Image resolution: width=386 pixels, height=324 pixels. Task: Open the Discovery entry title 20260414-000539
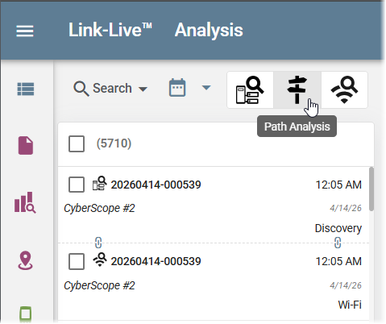click(156, 185)
